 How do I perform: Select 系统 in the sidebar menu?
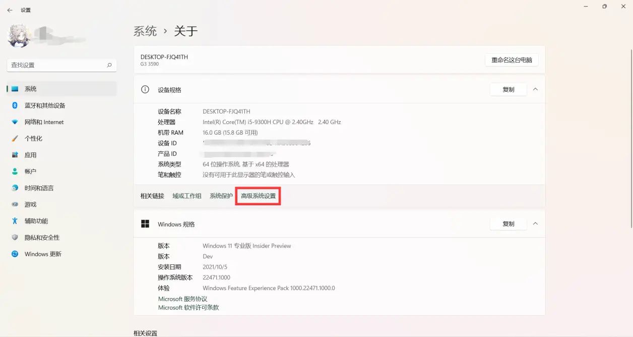pyautogui.click(x=31, y=89)
